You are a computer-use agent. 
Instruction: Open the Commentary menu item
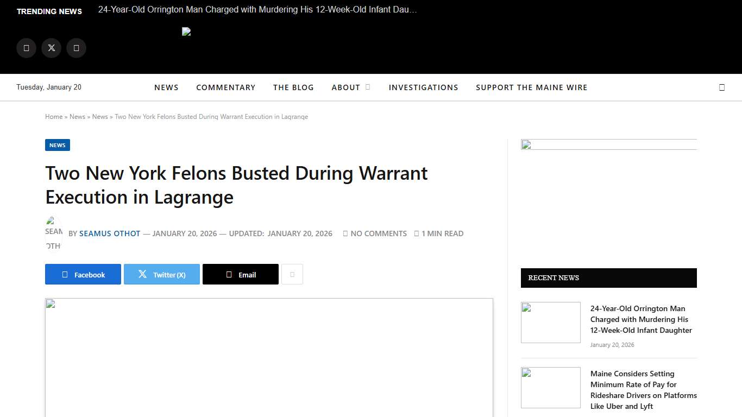click(x=226, y=87)
